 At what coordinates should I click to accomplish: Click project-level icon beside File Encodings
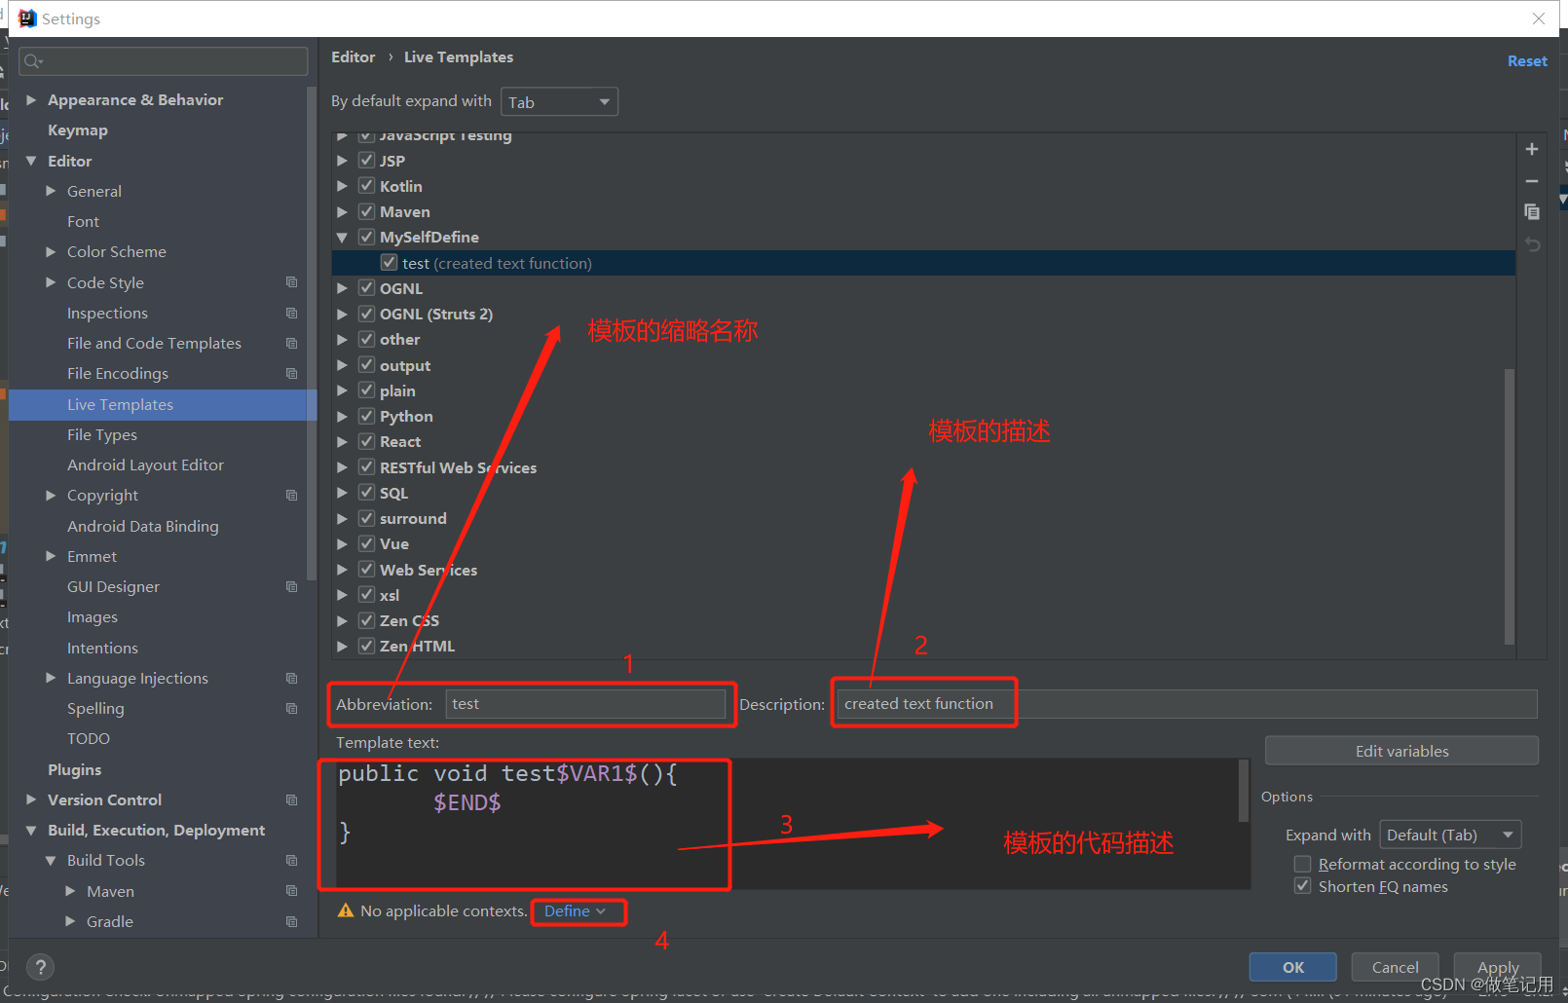click(291, 373)
